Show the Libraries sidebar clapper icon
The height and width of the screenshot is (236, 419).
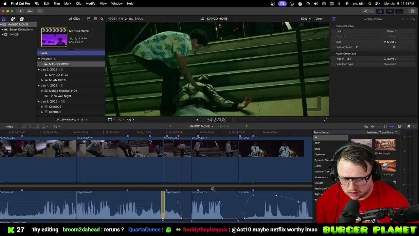tap(4, 19)
